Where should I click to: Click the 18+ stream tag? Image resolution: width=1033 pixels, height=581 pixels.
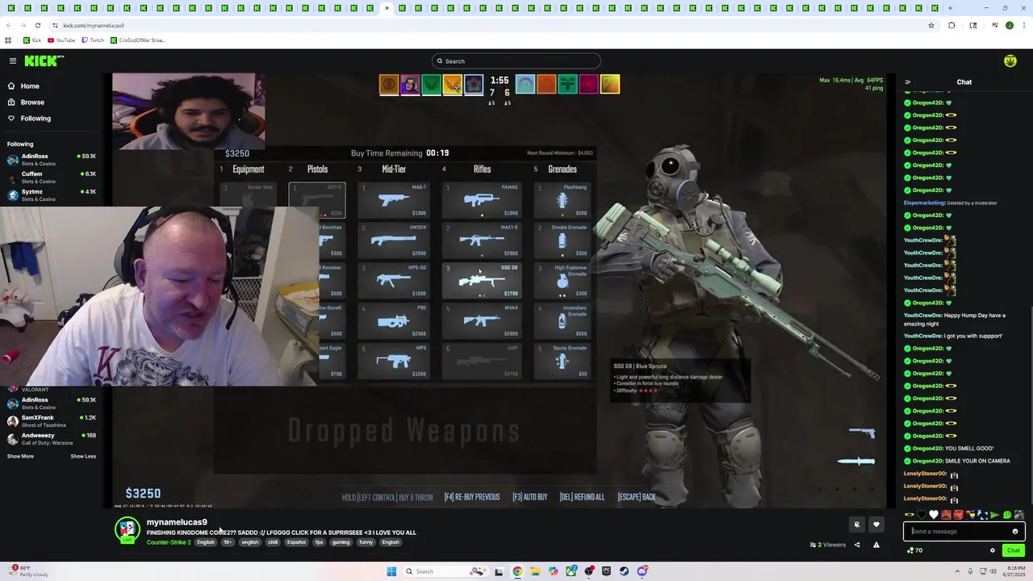(228, 542)
